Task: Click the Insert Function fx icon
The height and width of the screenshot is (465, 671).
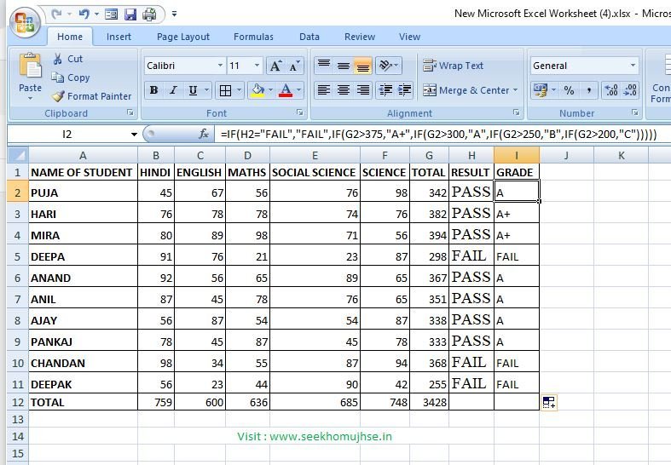Action: (204, 134)
